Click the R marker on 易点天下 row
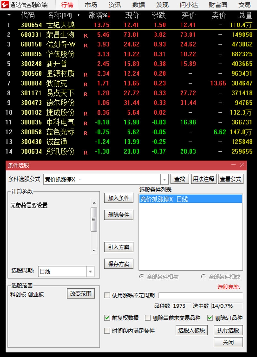Viewport: 257px width, 357px height. point(86,94)
